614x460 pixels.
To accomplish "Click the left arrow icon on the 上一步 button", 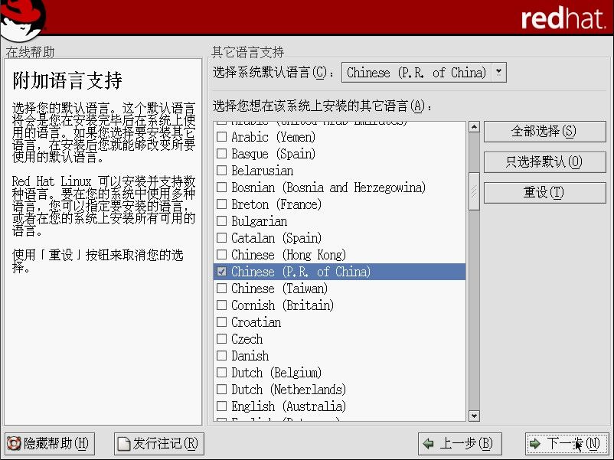I will tap(429, 444).
